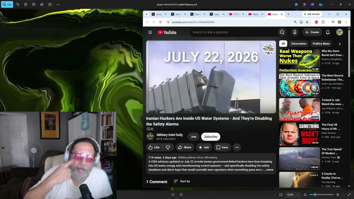Click the Ask Gemini button
This screenshot has height=199, width=354.
pos(312,14)
